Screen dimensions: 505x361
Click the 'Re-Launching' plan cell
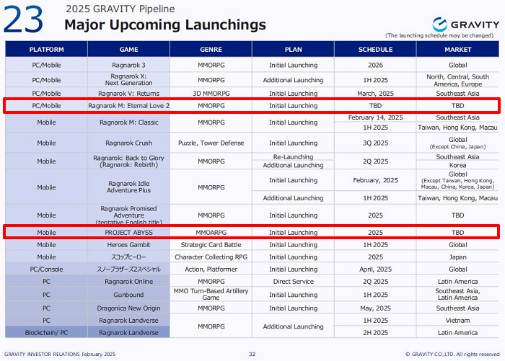293,156
